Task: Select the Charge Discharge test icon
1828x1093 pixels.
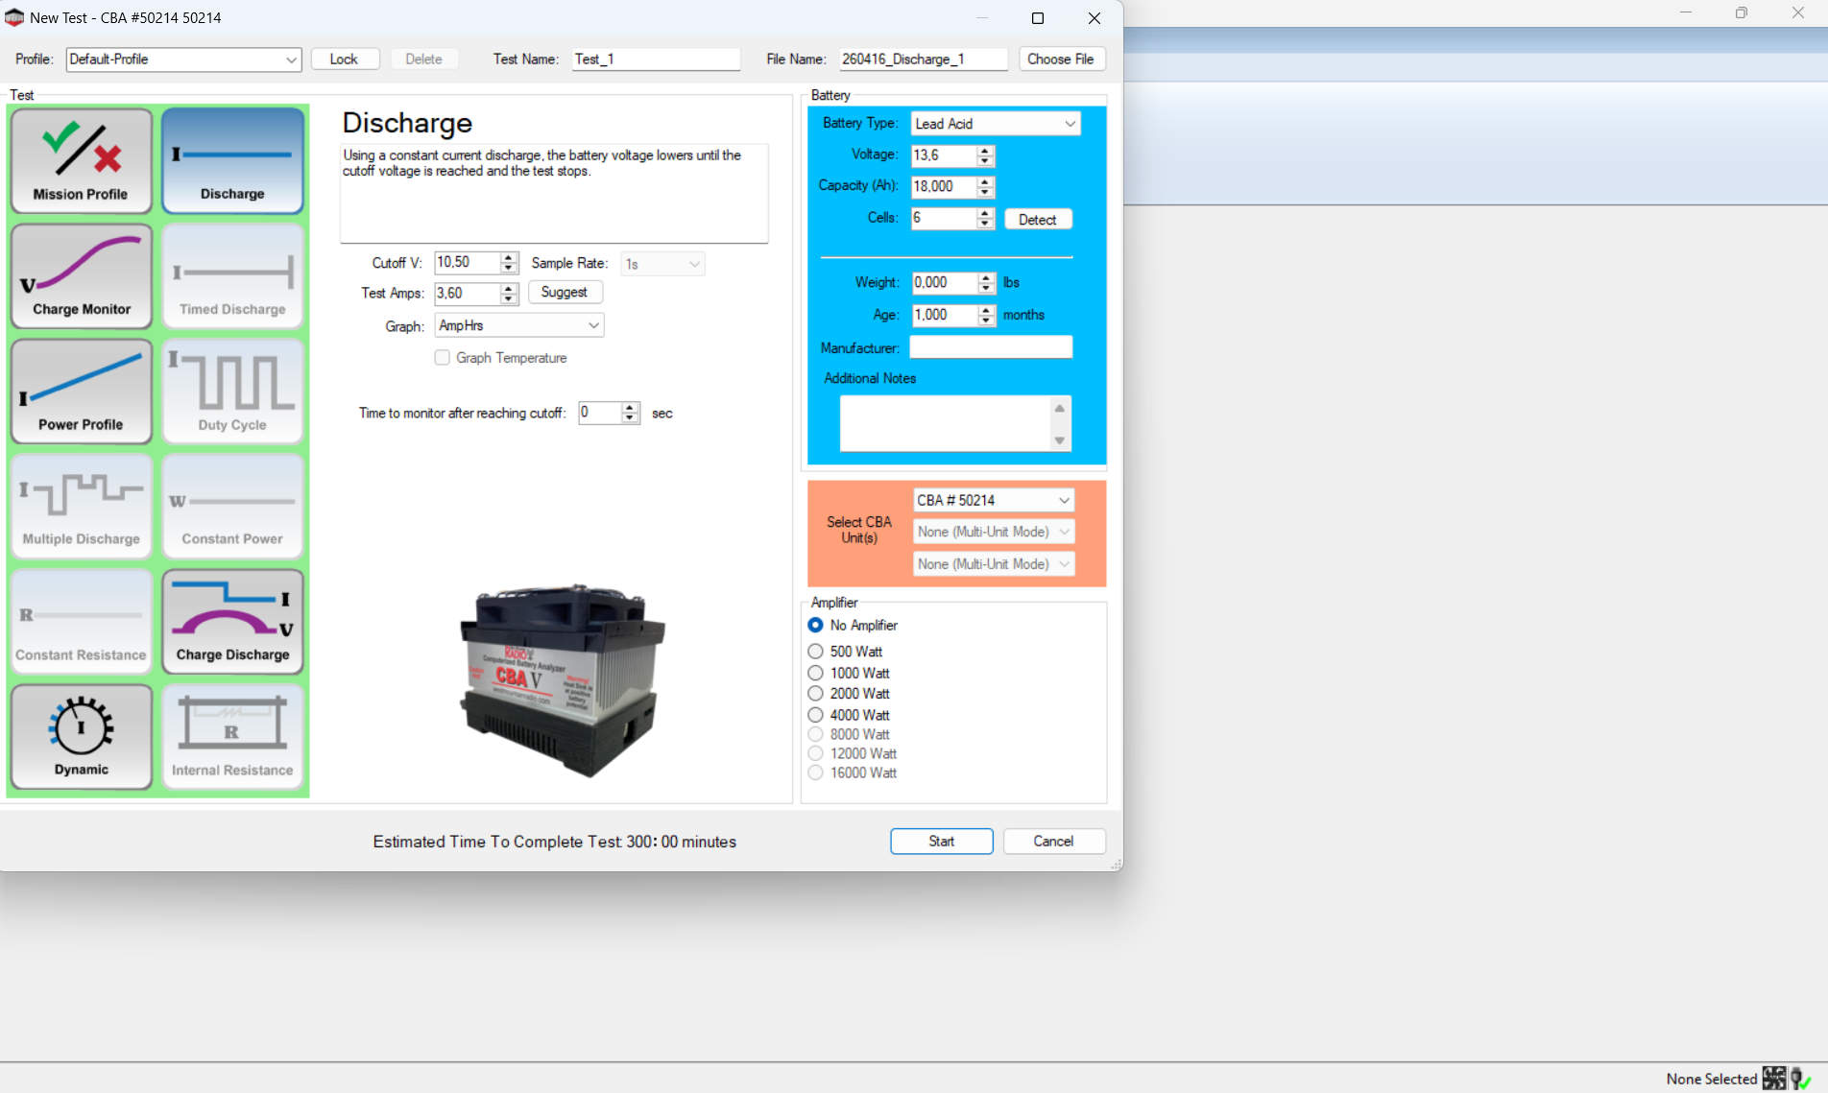Action: tap(232, 622)
